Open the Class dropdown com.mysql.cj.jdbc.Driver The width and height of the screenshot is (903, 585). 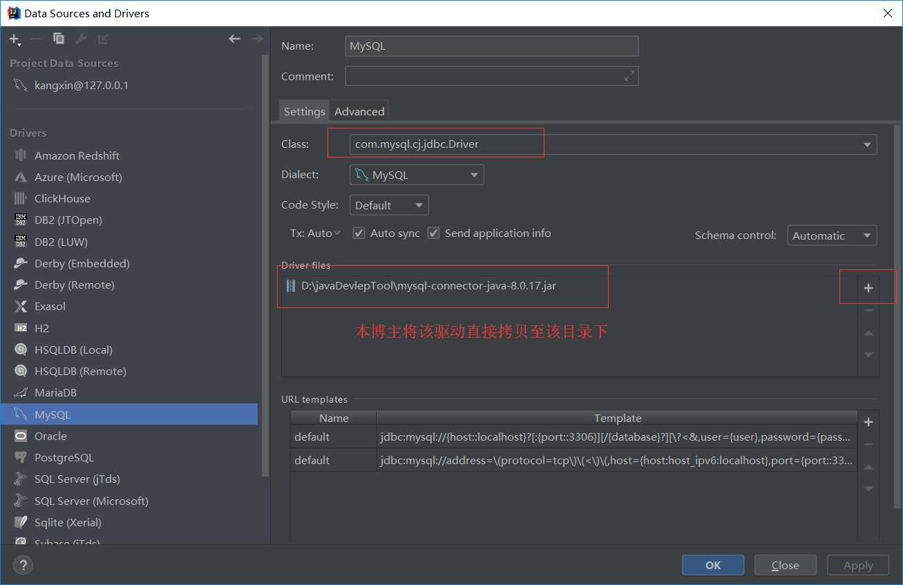614,144
